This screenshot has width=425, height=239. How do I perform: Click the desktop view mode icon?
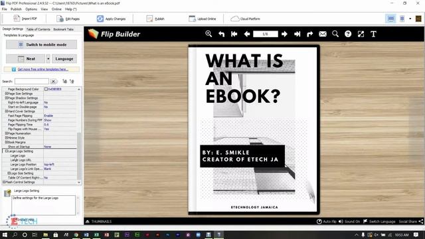pyautogui.click(x=390, y=19)
